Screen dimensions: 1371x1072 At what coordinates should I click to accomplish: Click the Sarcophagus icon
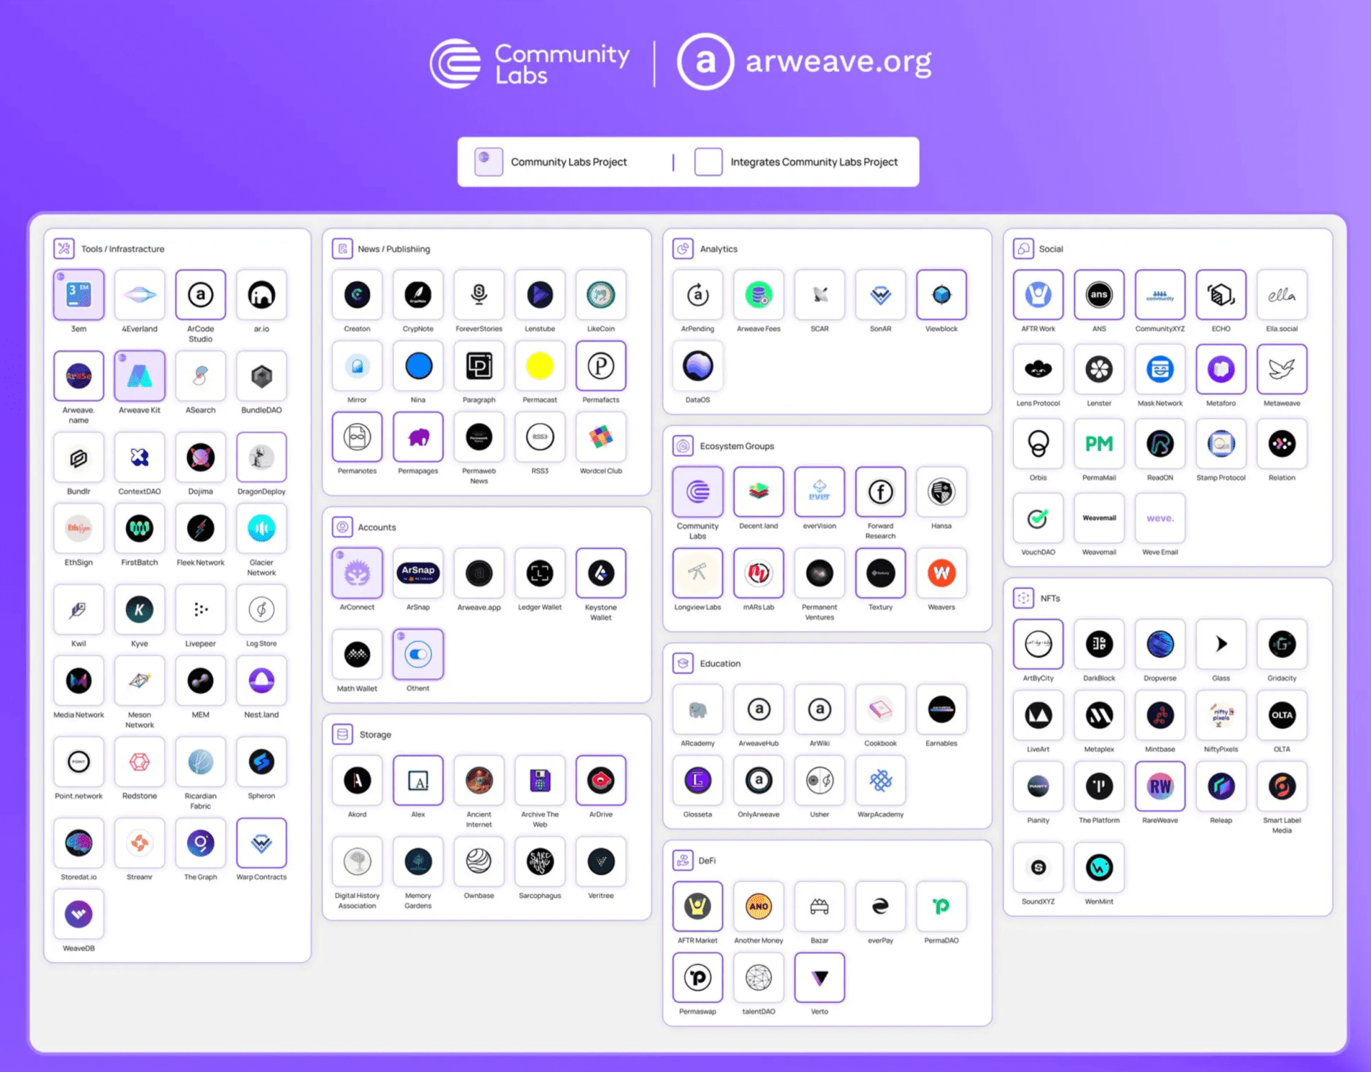(540, 862)
